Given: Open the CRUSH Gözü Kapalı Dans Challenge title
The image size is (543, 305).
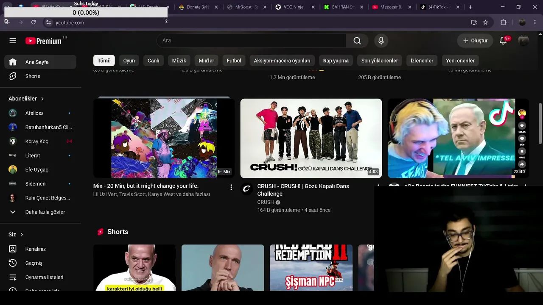Looking at the screenshot, I should click(x=303, y=190).
